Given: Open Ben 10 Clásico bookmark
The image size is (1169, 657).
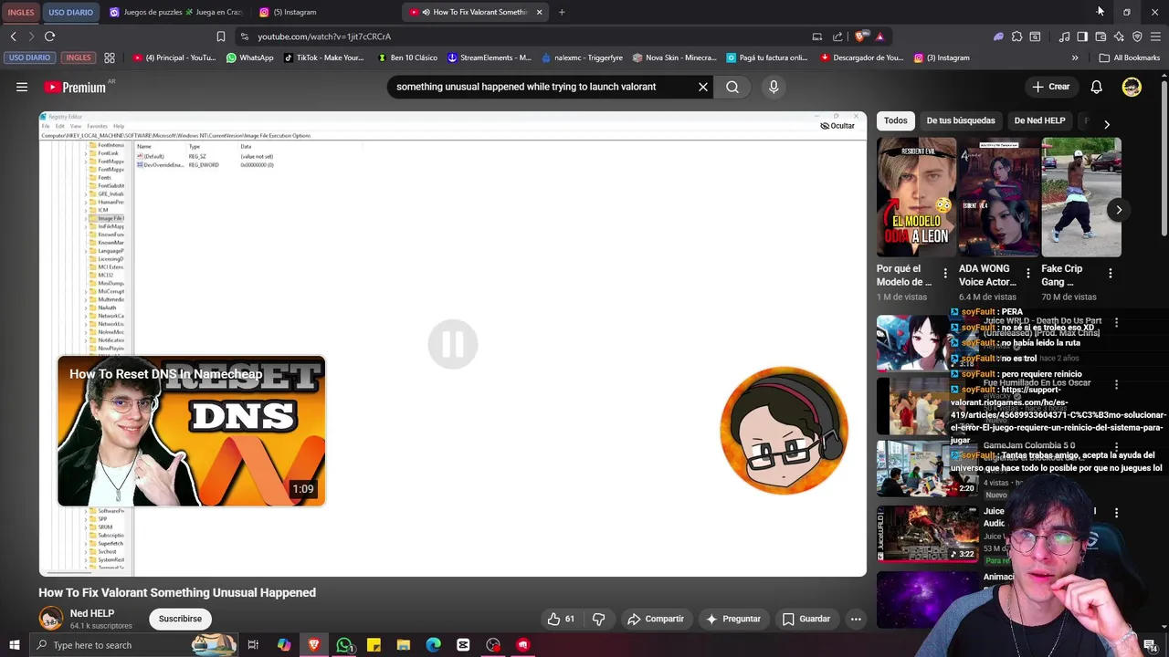Looking at the screenshot, I should tap(407, 57).
